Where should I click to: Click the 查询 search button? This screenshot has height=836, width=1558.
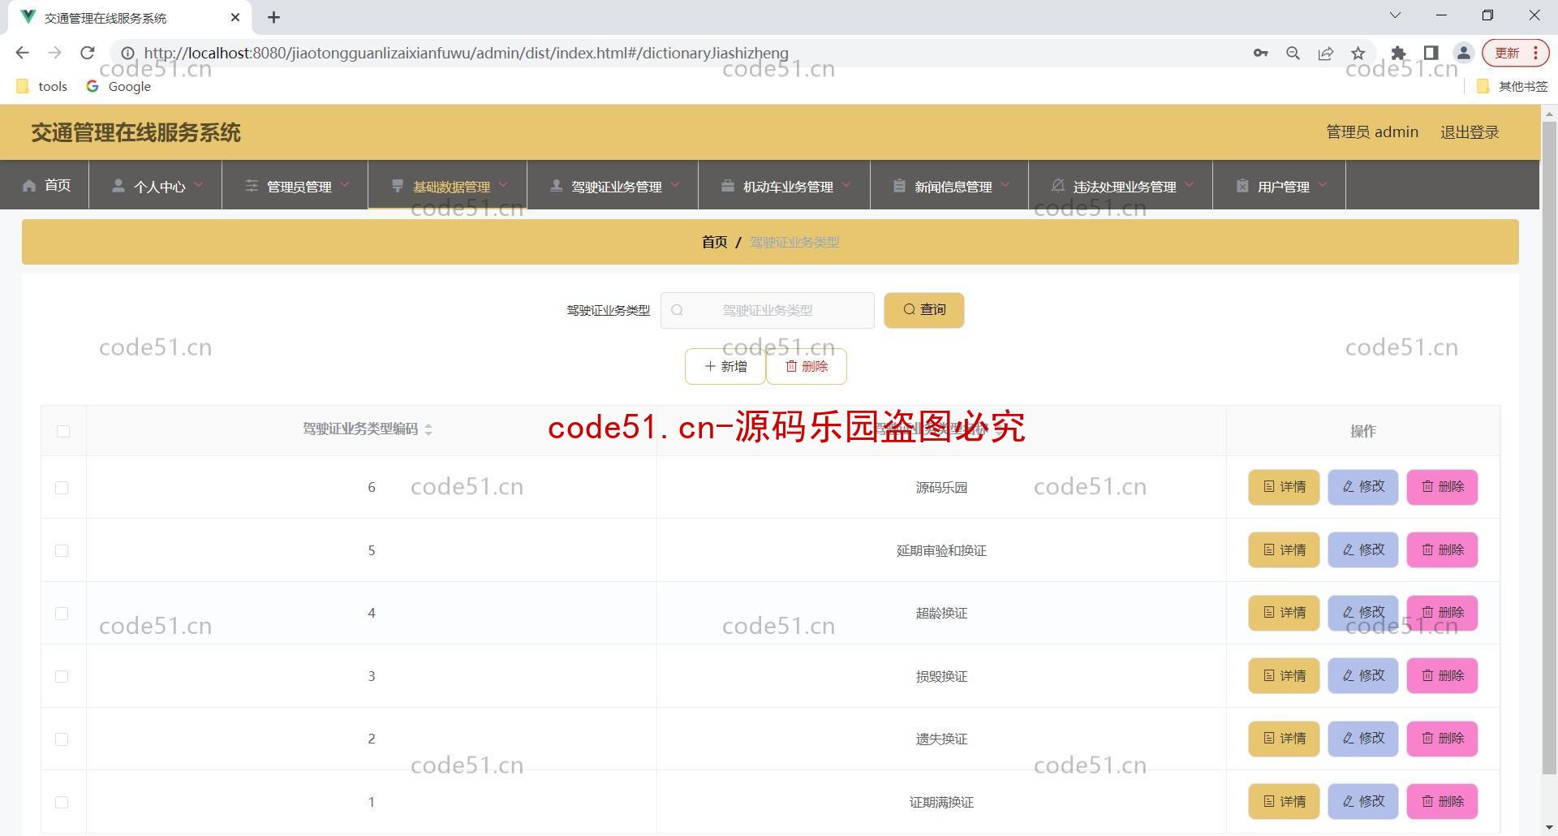click(x=923, y=310)
